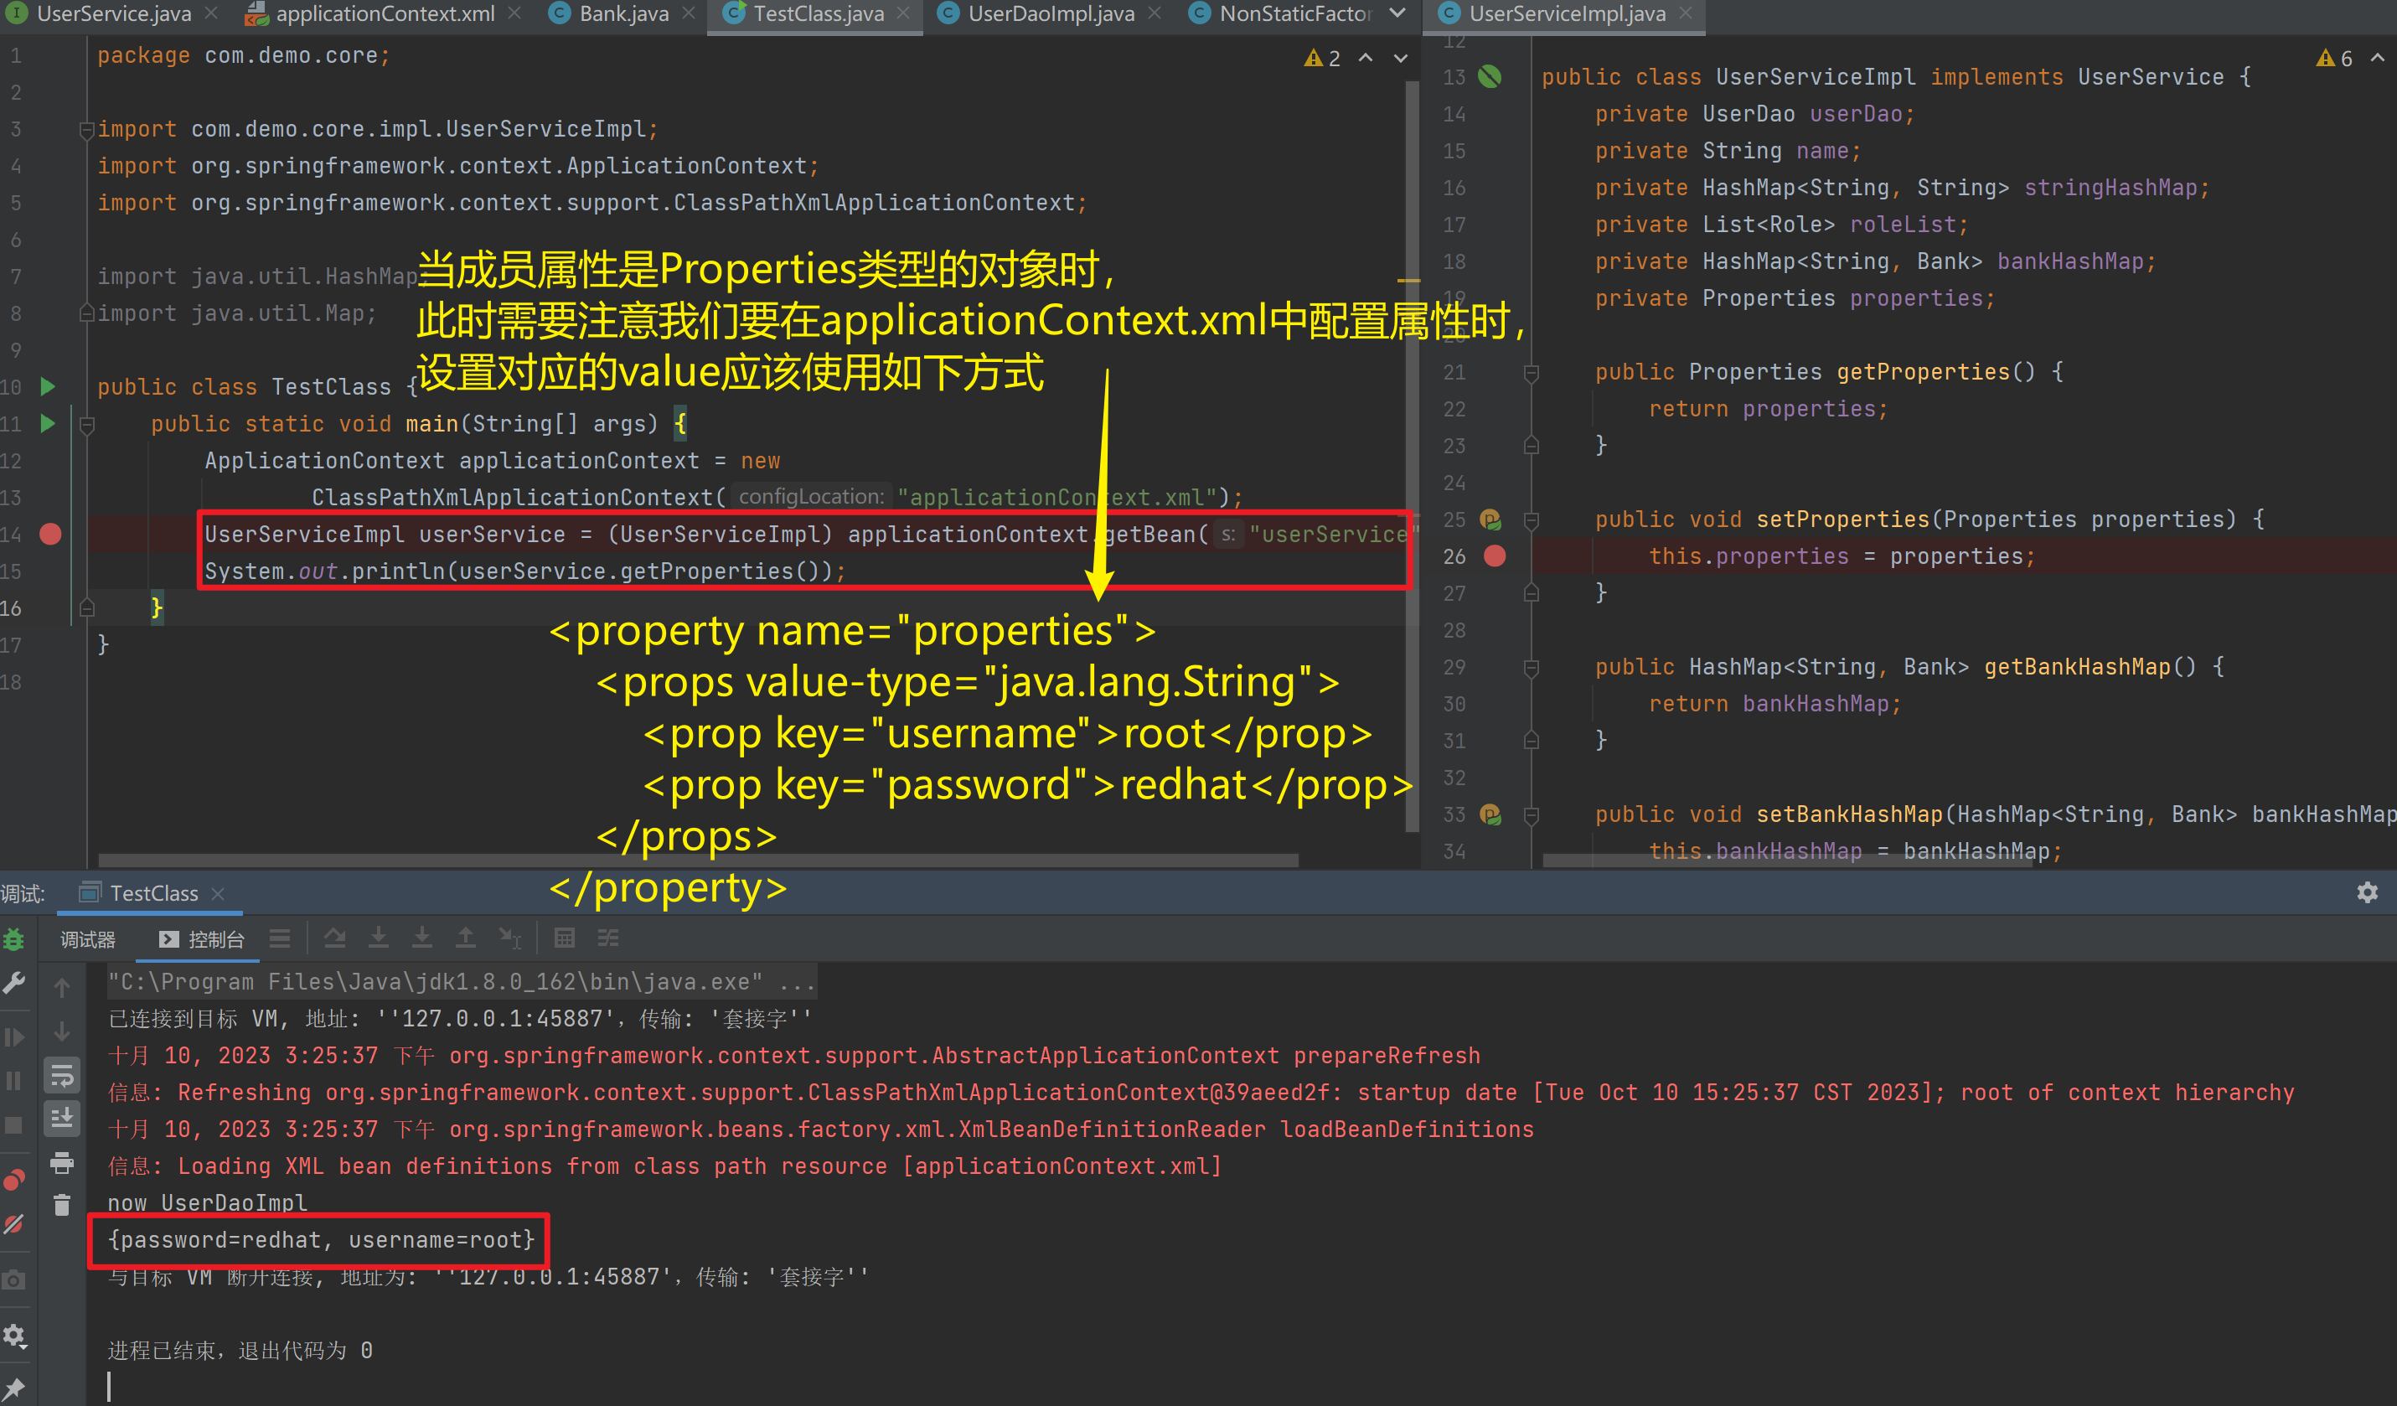Clear console with the trash icon
The width and height of the screenshot is (2397, 1406).
62,1204
